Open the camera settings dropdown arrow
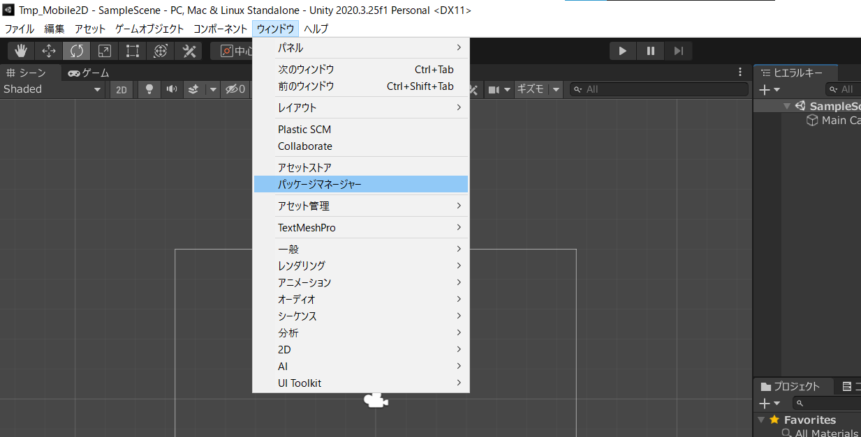The image size is (861, 437). [506, 89]
